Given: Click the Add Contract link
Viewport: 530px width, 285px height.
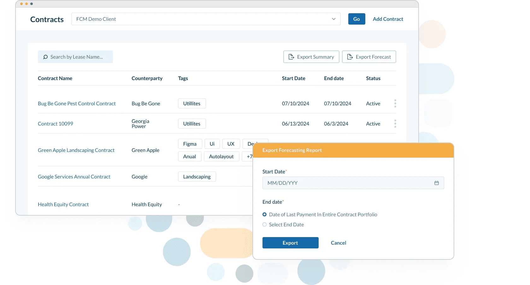Looking at the screenshot, I should click(x=388, y=19).
